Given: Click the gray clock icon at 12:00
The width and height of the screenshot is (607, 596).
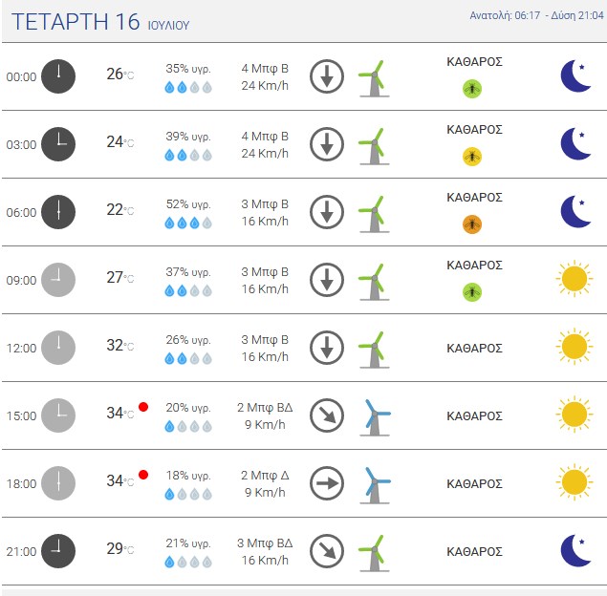Looking at the screenshot, I should [58, 348].
